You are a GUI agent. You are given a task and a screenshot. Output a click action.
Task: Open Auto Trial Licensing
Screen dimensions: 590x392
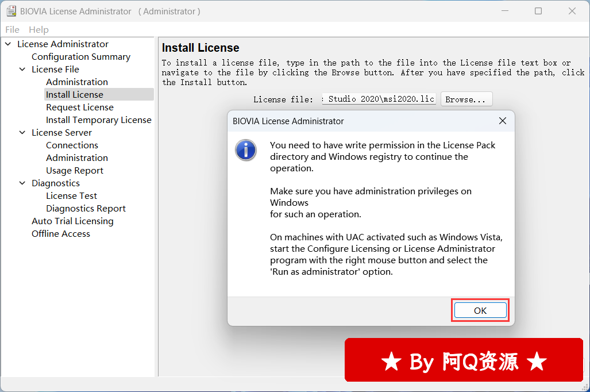coord(72,221)
